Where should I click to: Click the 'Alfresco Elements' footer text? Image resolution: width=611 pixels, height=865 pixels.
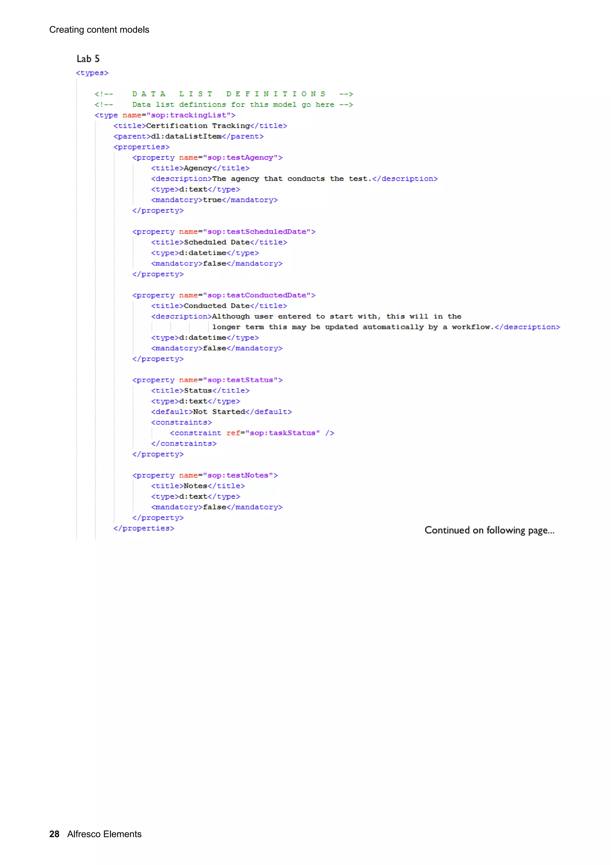point(104,834)
